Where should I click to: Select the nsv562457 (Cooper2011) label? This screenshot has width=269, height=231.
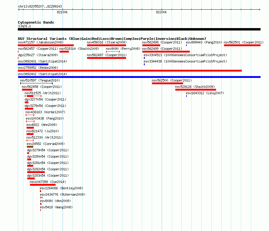click(38, 49)
